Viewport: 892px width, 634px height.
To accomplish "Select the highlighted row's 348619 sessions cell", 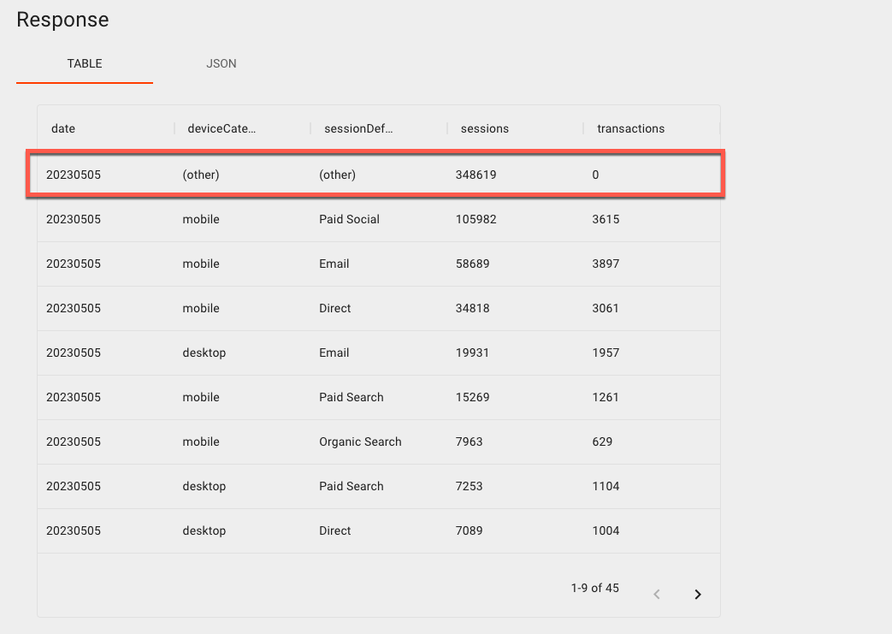I will tap(476, 175).
